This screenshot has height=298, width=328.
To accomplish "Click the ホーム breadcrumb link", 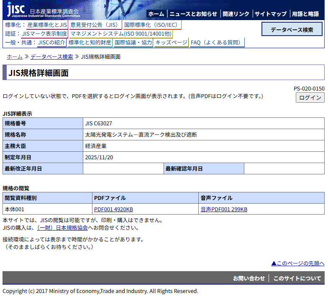I will point(15,57).
